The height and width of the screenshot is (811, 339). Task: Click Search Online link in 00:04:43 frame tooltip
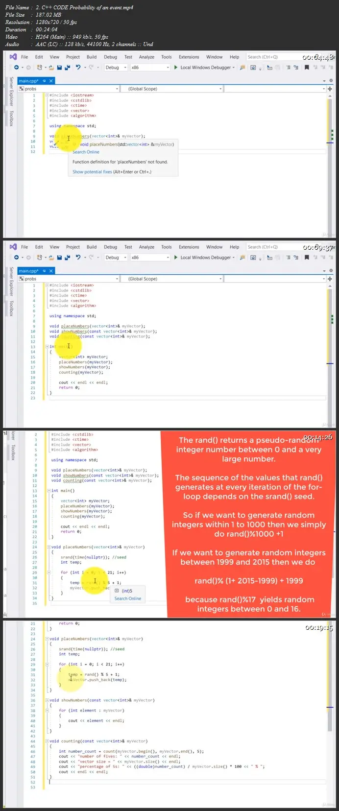pyautogui.click(x=86, y=152)
